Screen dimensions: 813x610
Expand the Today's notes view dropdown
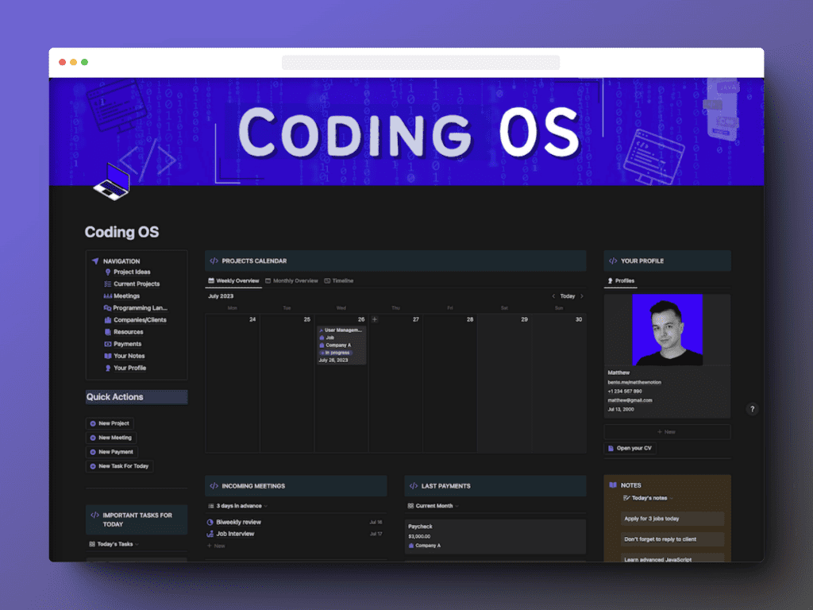[649, 498]
